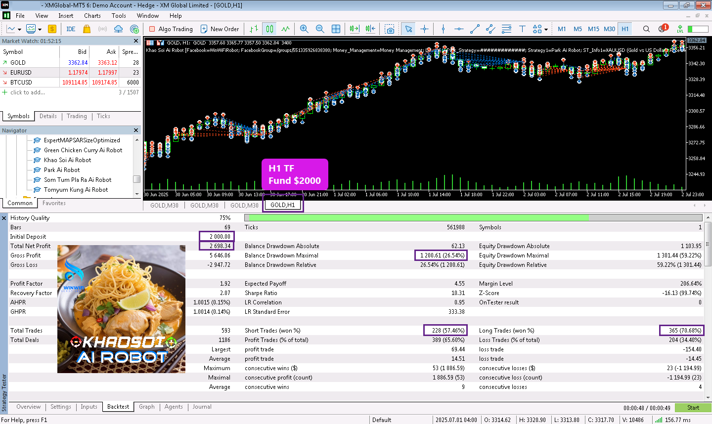Switch to bar chart display
Screen dimensions: 712x424
tap(254, 29)
